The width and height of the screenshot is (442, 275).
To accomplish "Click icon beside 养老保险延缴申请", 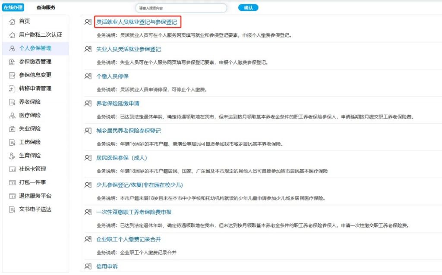I will tap(88, 103).
